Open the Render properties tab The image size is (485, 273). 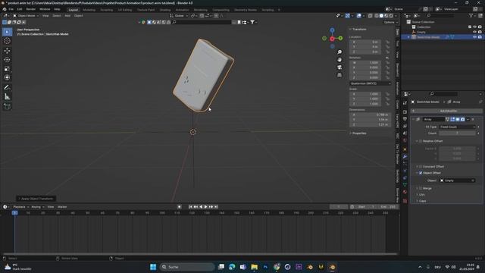[405, 111]
